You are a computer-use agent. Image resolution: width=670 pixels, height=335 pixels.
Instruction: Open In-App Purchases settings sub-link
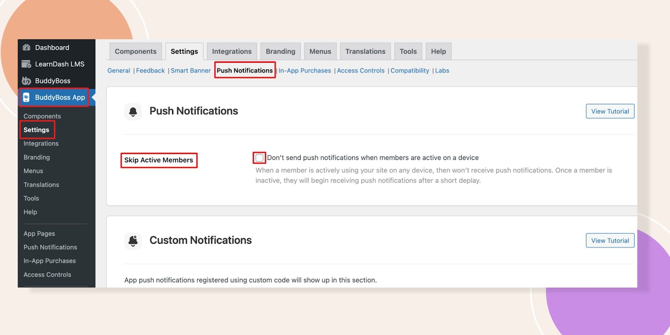coord(304,71)
